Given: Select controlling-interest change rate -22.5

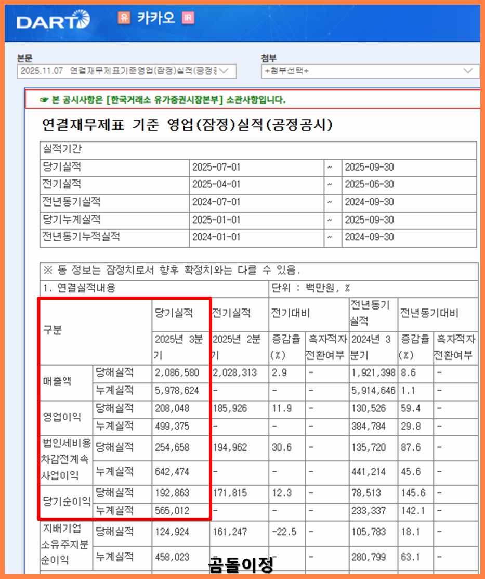Looking at the screenshot, I should (284, 532).
